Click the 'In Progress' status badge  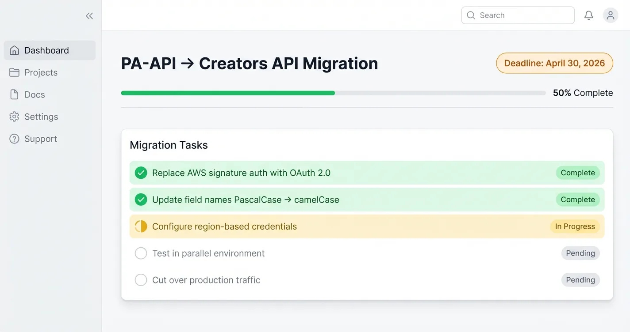575,226
